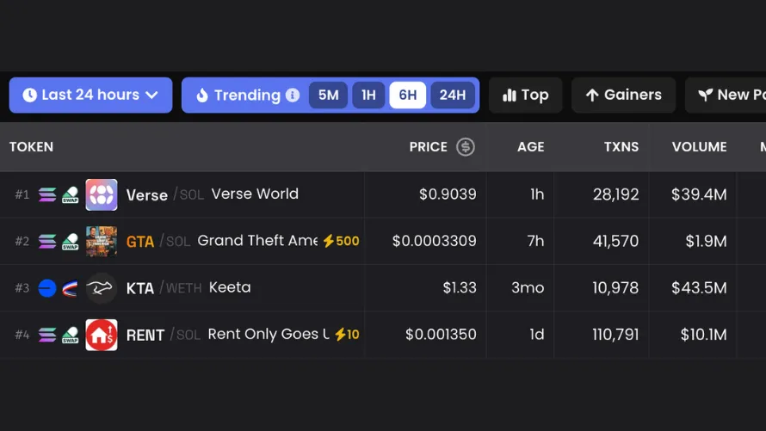Select the 24H trending interval
Viewport: 766px width, 431px height.
pyautogui.click(x=453, y=95)
